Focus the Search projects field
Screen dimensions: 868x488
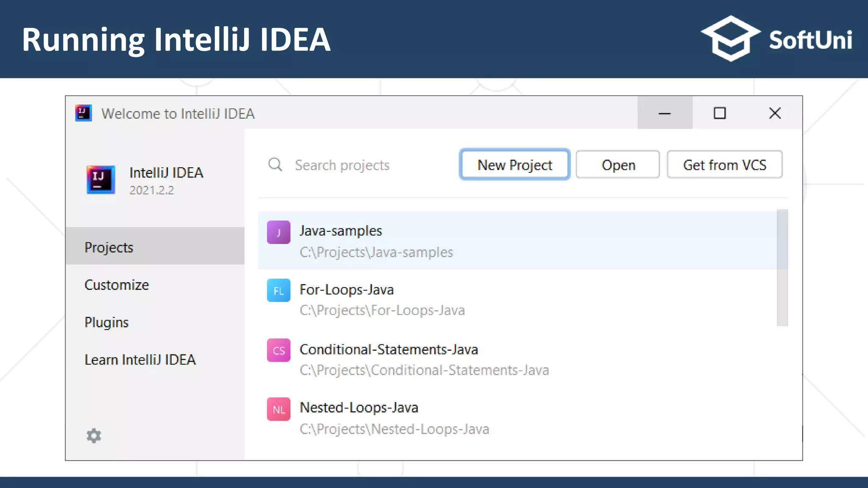(342, 165)
